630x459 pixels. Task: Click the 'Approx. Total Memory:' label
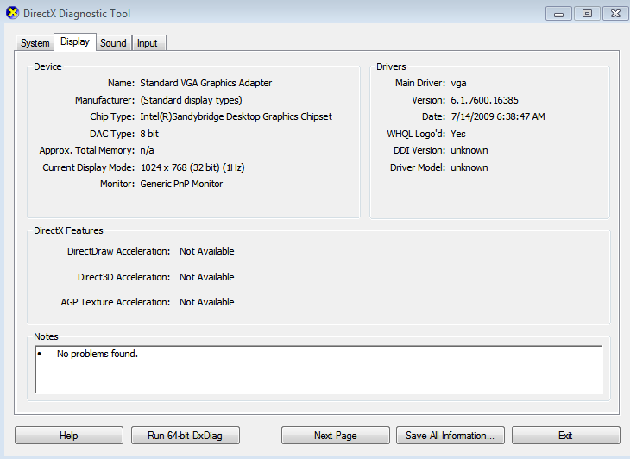pos(87,151)
